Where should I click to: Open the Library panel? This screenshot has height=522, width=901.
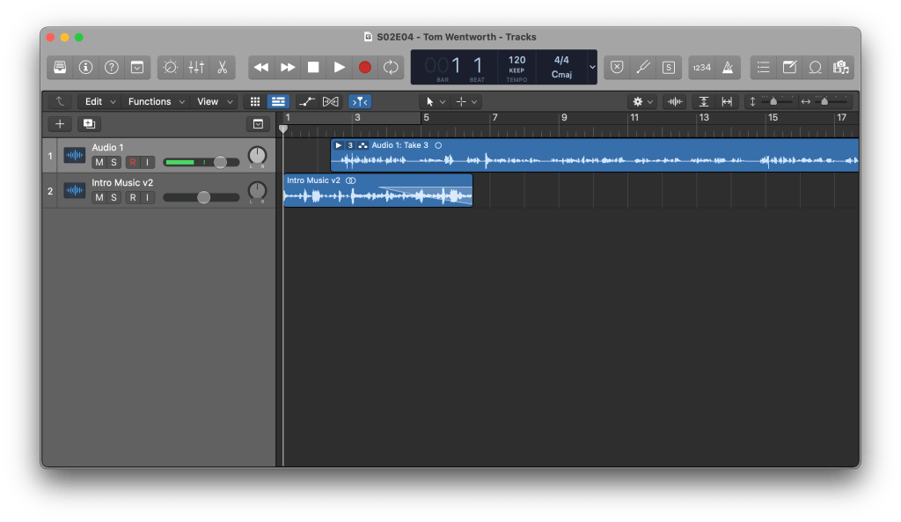[x=60, y=67]
